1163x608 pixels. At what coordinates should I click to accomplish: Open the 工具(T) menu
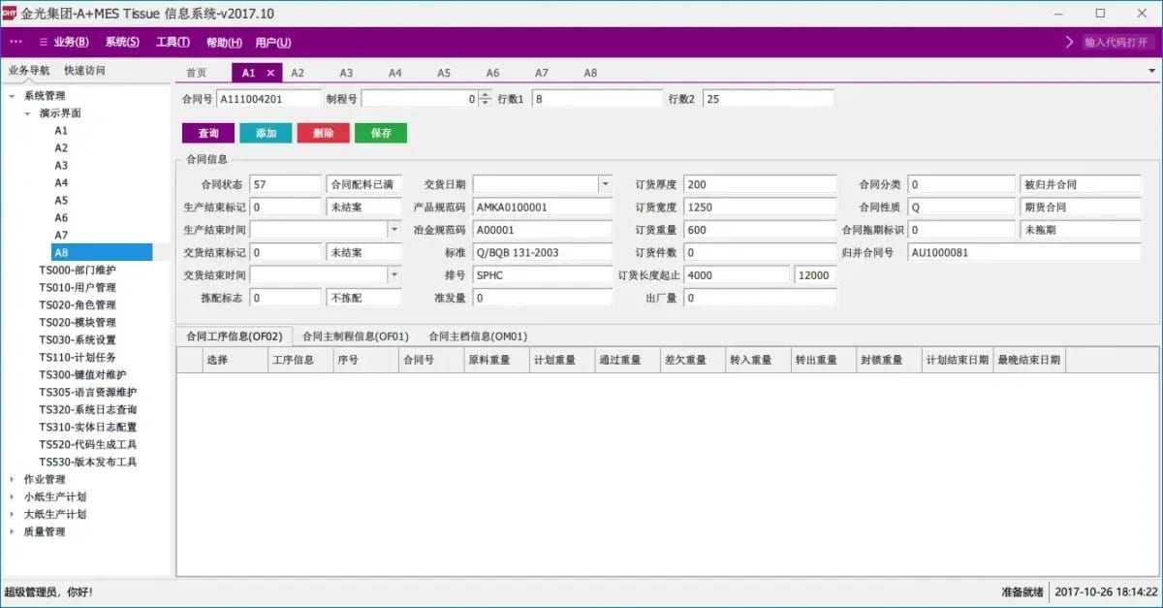click(x=173, y=42)
